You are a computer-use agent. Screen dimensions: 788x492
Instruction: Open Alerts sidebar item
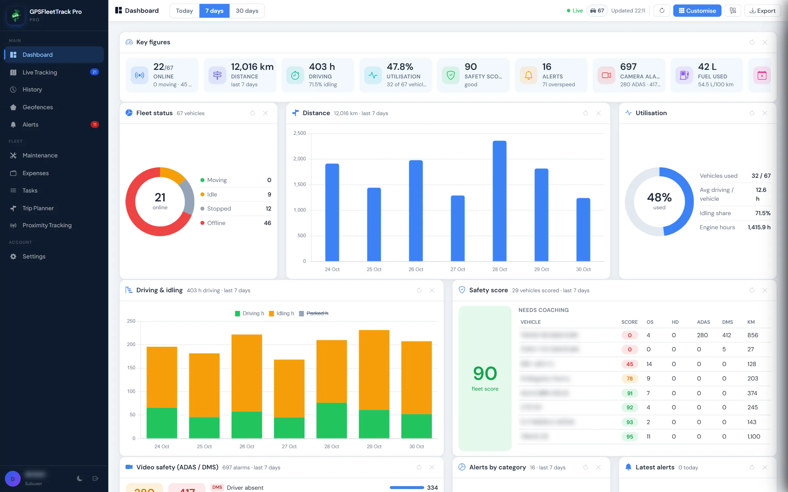click(x=54, y=125)
